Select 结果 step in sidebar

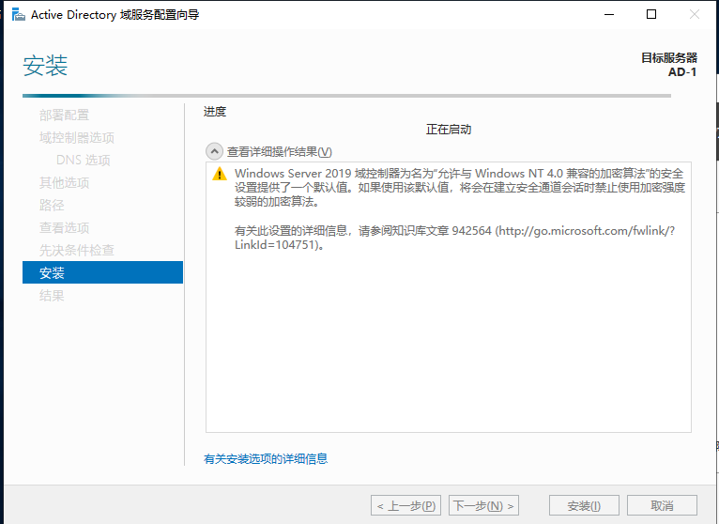pyautogui.click(x=52, y=296)
